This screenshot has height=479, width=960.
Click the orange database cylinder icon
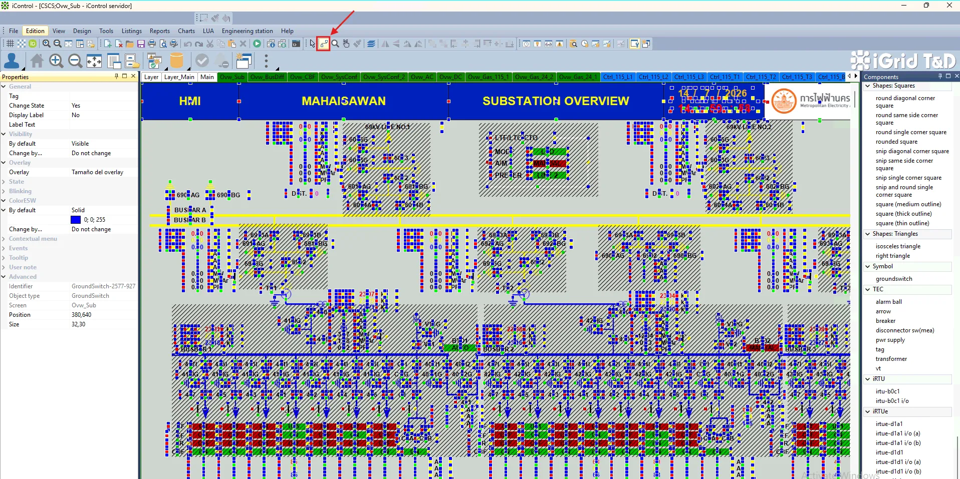(176, 61)
